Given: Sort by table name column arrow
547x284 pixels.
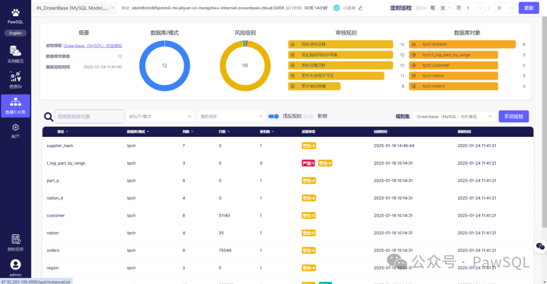Looking at the screenshot, I should pos(67,131).
